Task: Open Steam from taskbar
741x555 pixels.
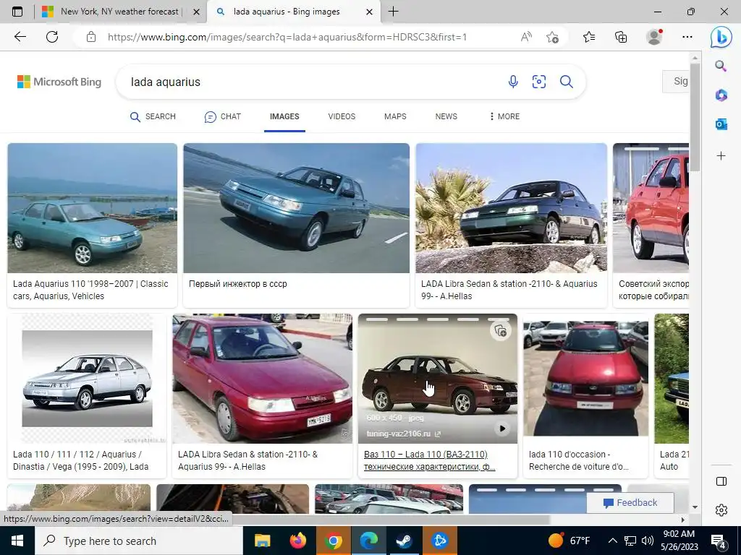Action: pos(404,541)
